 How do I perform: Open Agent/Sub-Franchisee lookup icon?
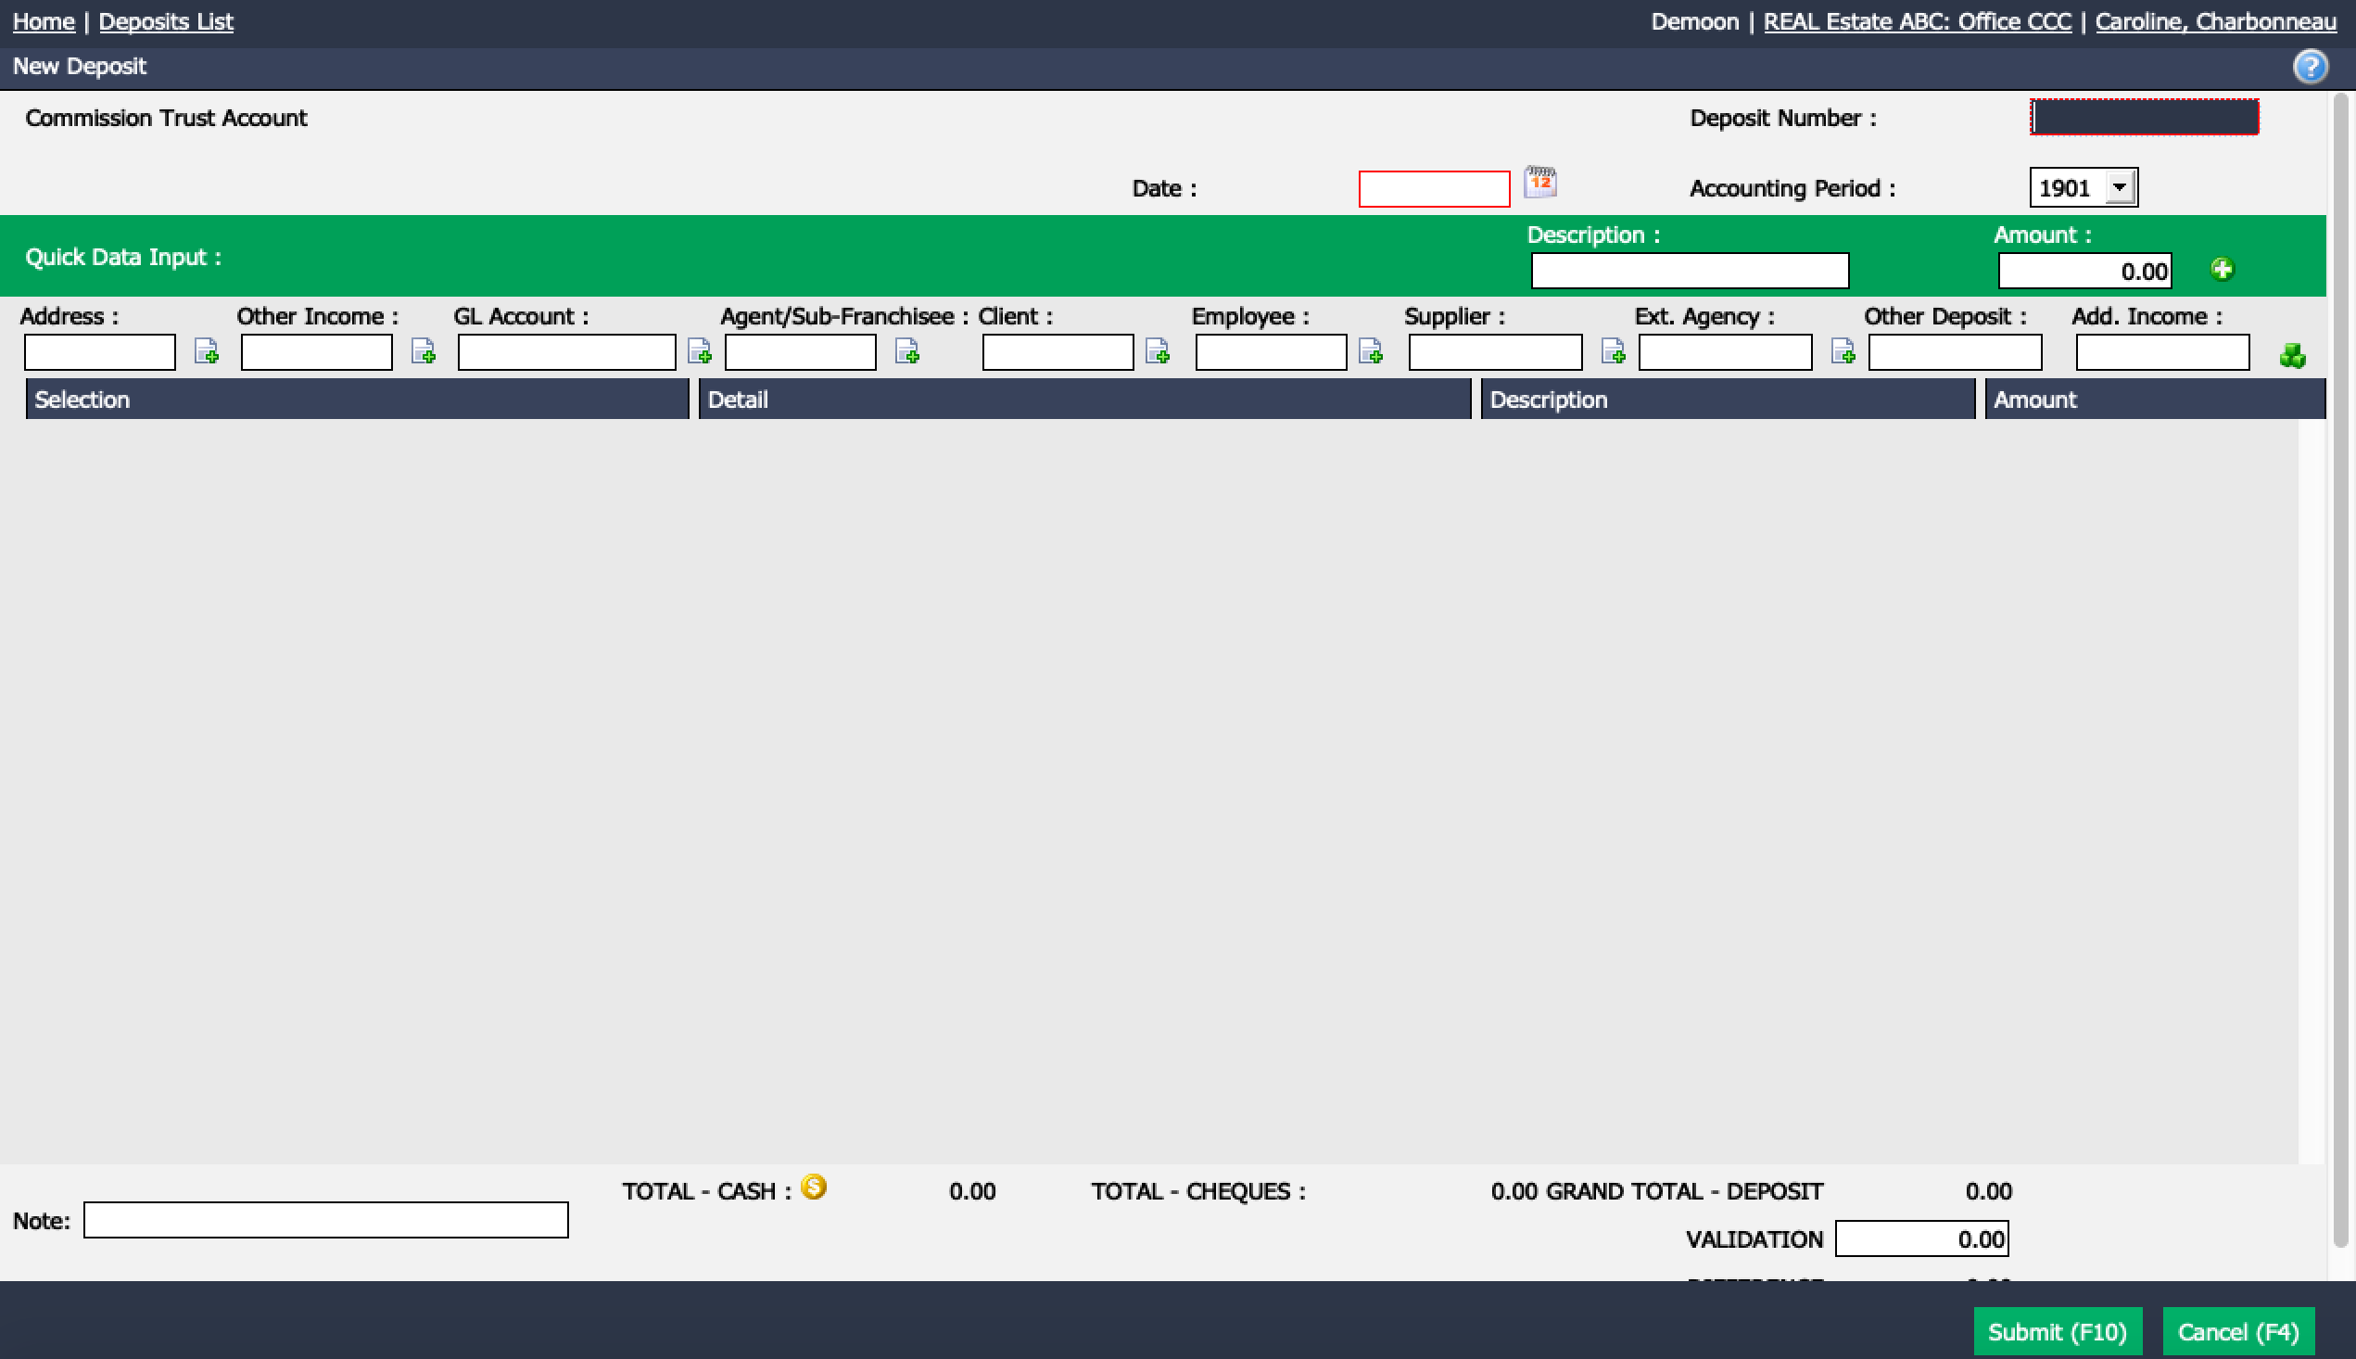907,352
